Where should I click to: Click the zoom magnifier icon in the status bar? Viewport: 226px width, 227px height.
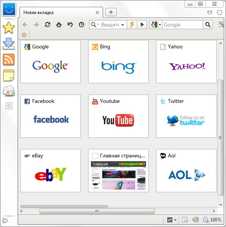point(206,219)
